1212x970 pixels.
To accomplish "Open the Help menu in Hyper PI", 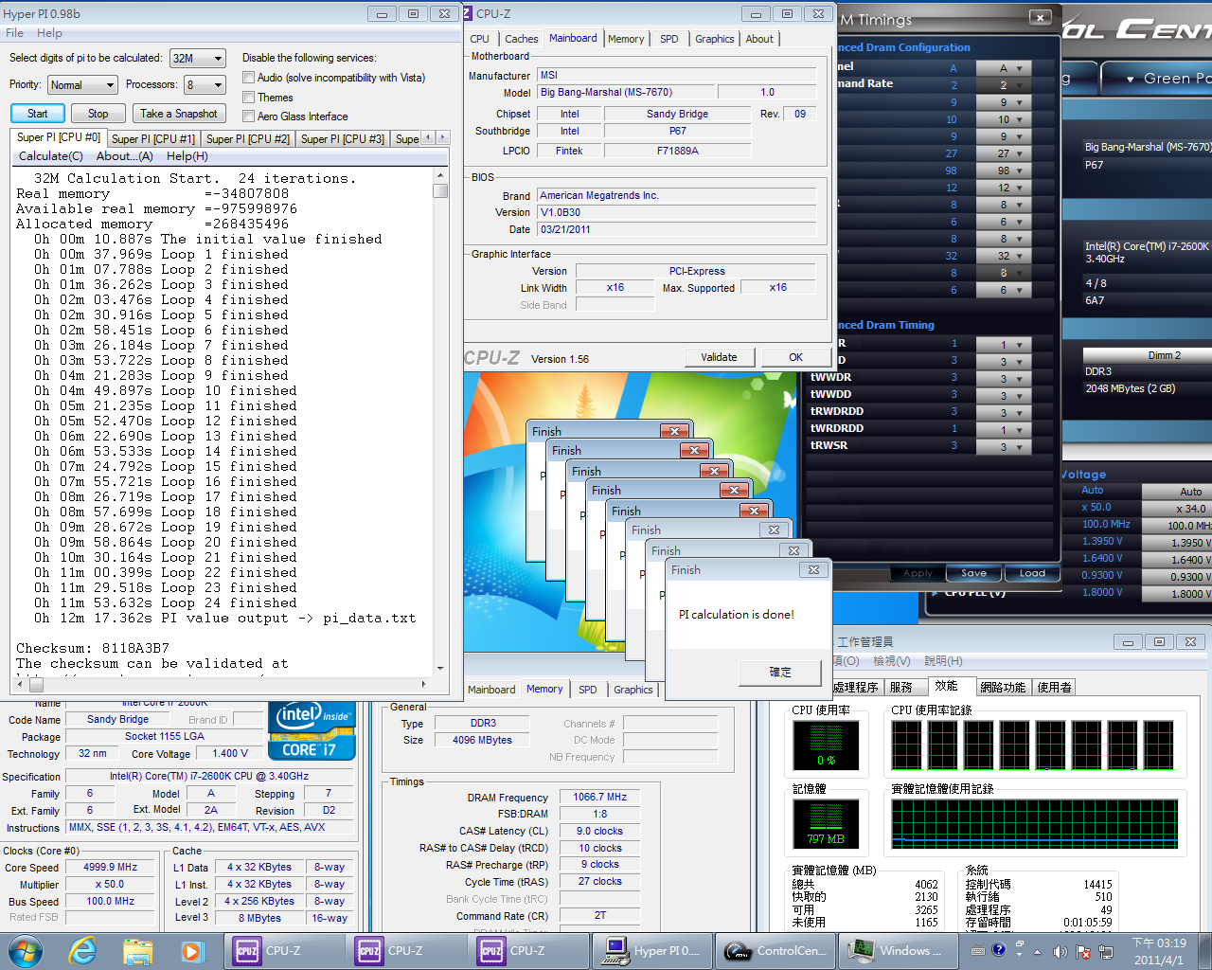I will 49,33.
